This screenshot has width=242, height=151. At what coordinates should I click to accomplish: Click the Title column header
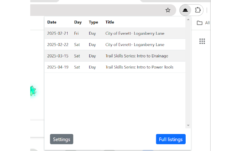tap(110, 22)
